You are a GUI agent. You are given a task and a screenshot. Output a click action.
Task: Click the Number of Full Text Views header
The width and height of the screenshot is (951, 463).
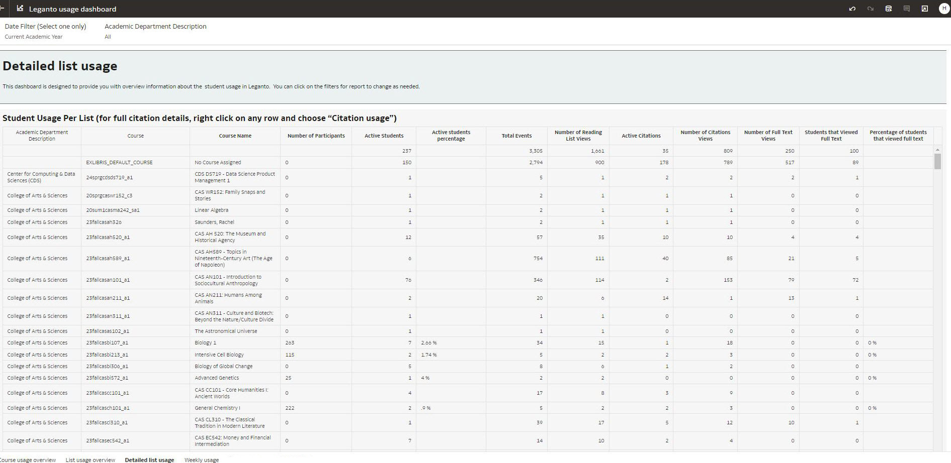(768, 136)
